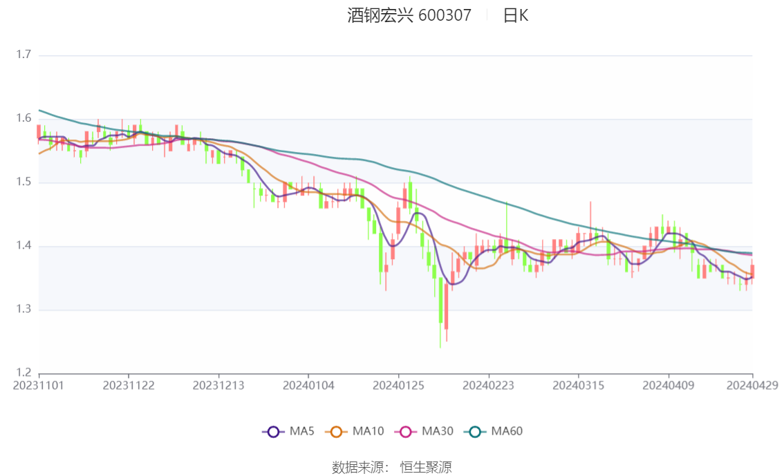Click the 20240104 date axis label

click(308, 385)
